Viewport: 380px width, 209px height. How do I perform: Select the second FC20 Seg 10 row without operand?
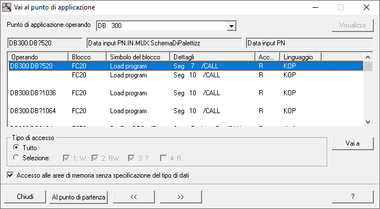click(x=186, y=75)
